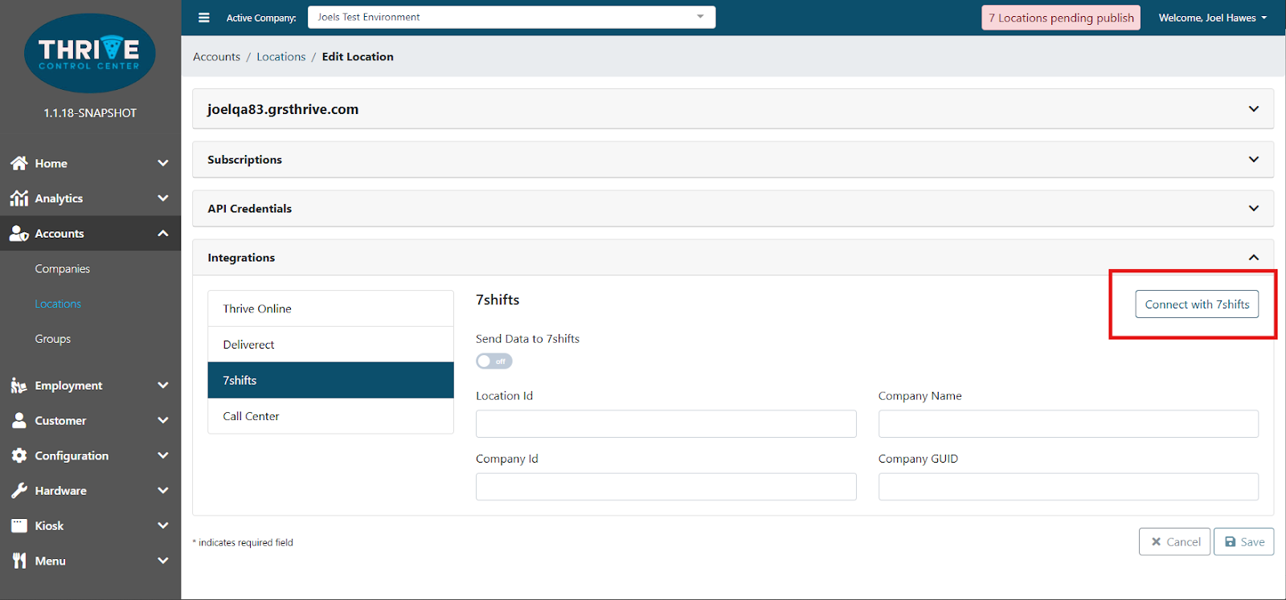
Task: Select the Thrive Online integration tab
Action: click(330, 308)
